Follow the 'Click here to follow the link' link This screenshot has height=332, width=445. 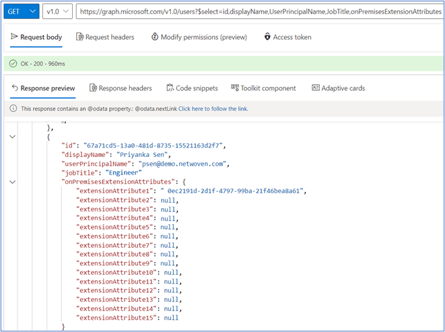point(213,109)
